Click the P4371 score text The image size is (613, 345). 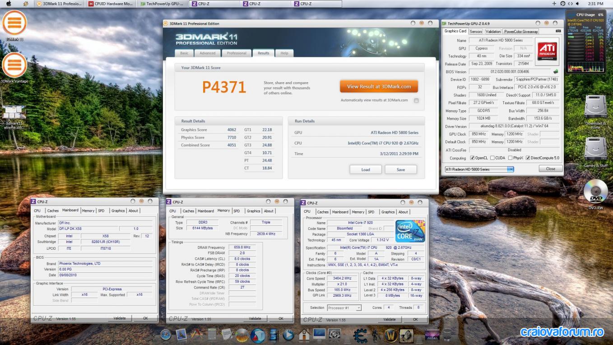224,87
